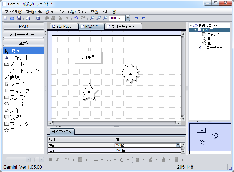The height and width of the screenshot is (172, 234).
Task: Click the fill color bucket icon
Action: point(138,160)
